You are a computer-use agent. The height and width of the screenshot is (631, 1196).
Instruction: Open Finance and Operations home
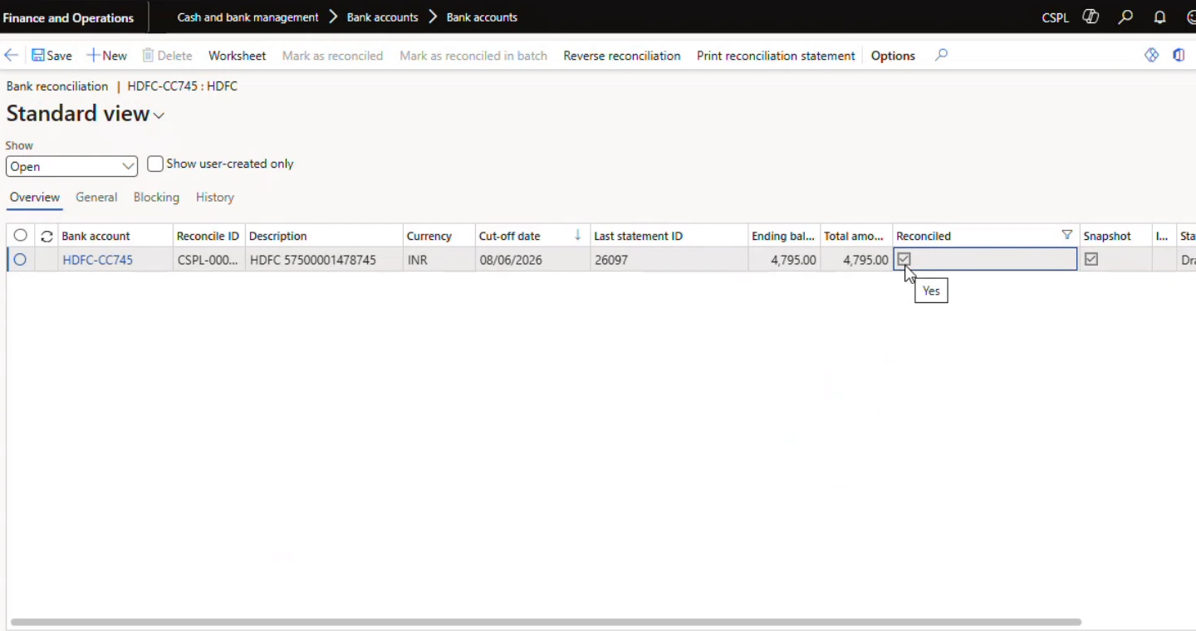68,17
